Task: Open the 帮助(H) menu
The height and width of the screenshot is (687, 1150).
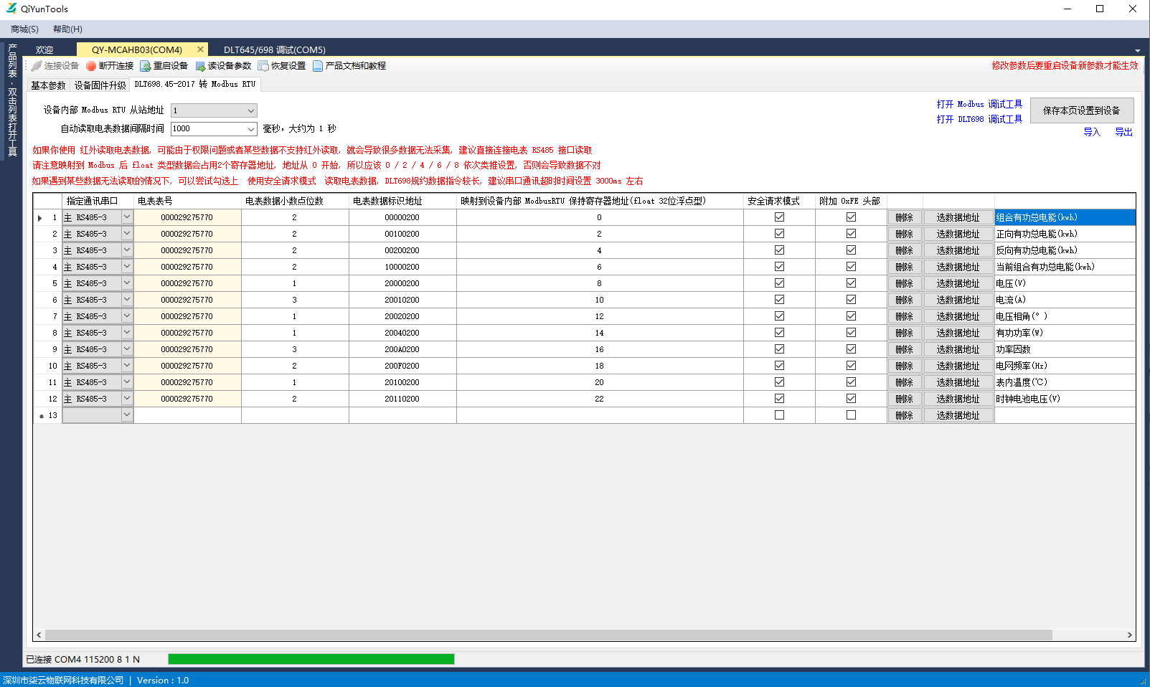Action: 67,29
